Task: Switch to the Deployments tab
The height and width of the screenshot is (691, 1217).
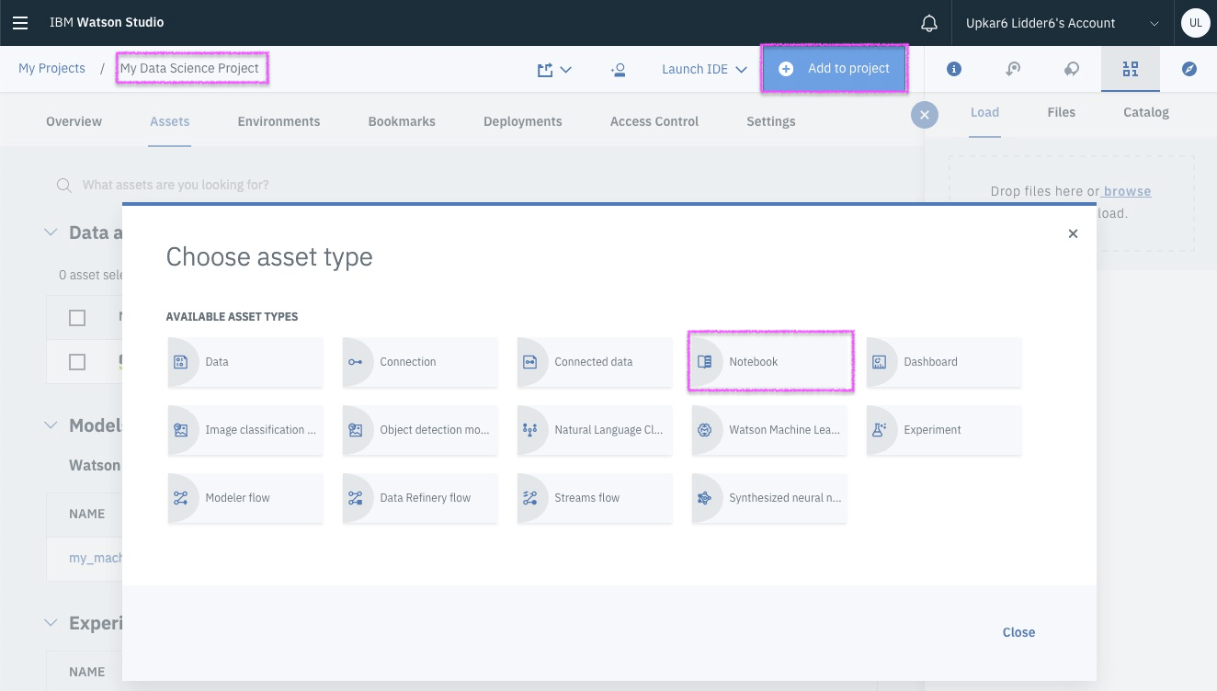Action: (523, 121)
